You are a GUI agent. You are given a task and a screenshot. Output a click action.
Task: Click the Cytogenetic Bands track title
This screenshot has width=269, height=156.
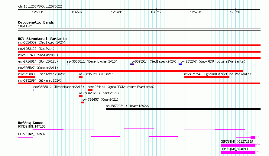click(x=36, y=22)
